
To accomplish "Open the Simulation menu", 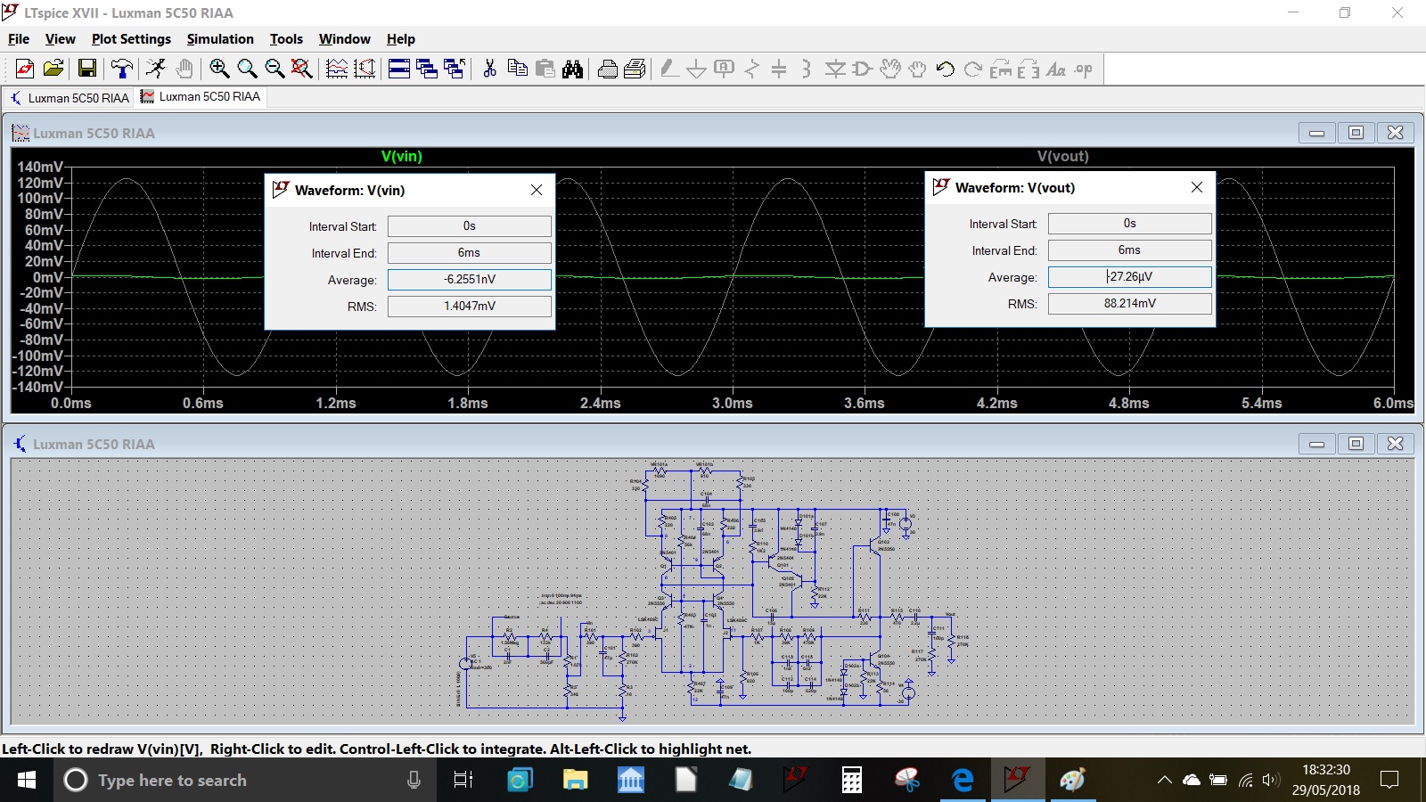I will pos(220,39).
